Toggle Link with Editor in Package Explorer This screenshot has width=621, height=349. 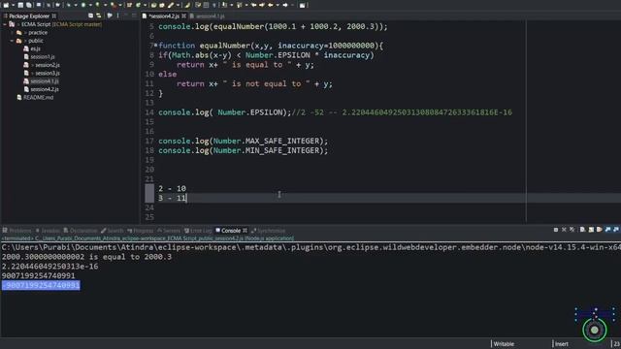(98, 16)
